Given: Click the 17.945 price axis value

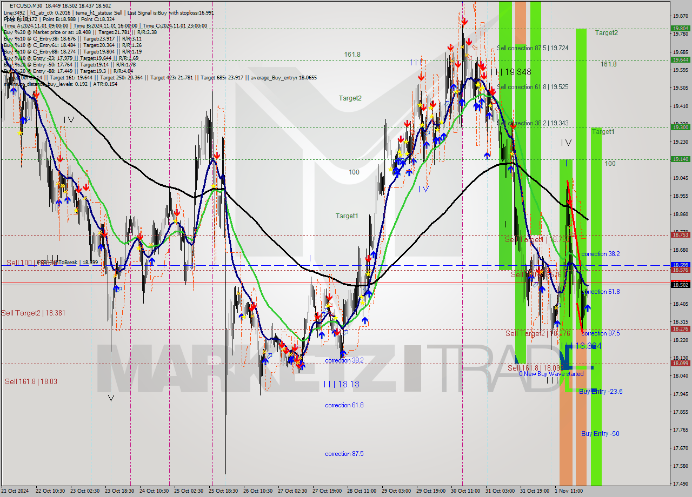Looking at the screenshot, I should point(680,394).
